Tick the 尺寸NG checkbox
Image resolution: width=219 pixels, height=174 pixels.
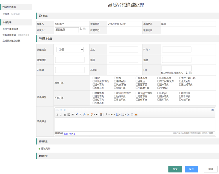pyautogui.click(x=159, y=88)
